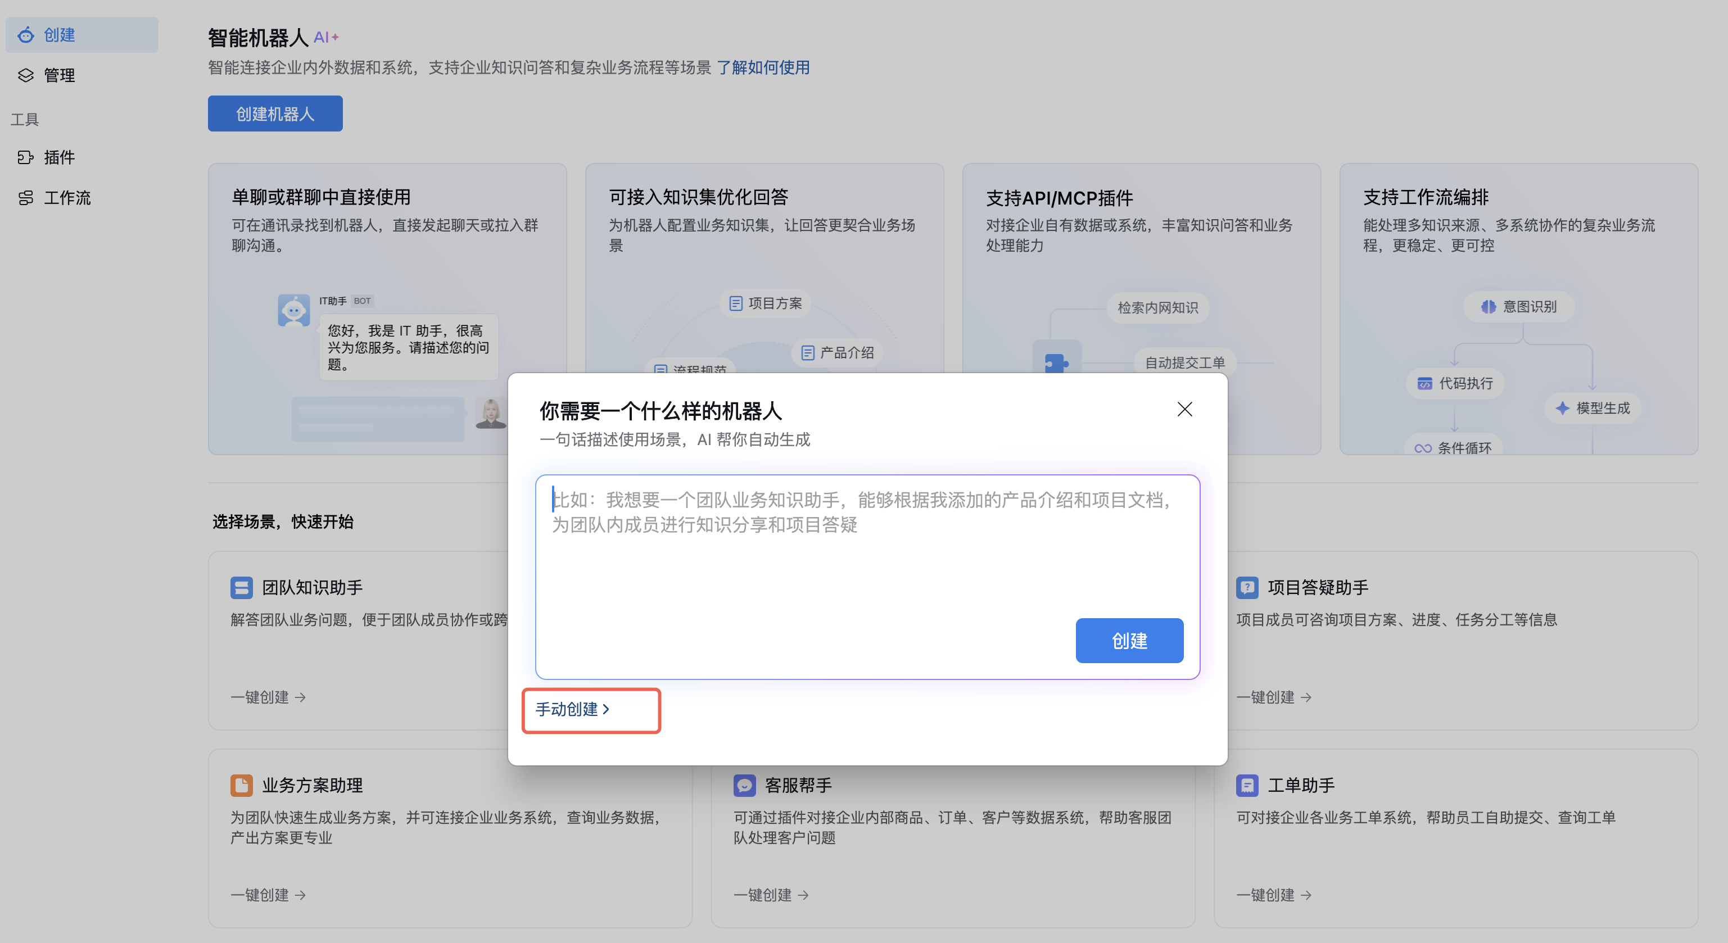
Task: Click 创建 button in dialog
Action: [x=1129, y=641]
